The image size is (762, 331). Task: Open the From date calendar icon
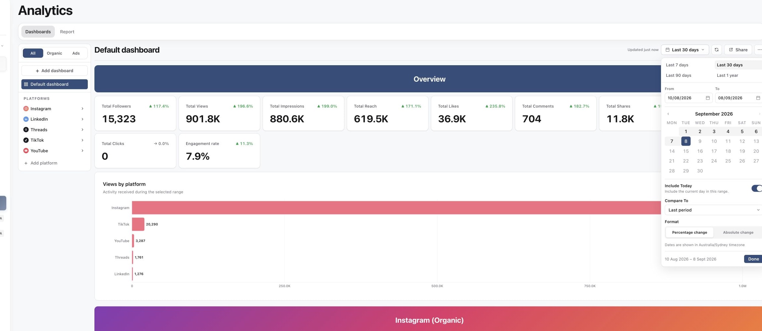pyautogui.click(x=708, y=98)
